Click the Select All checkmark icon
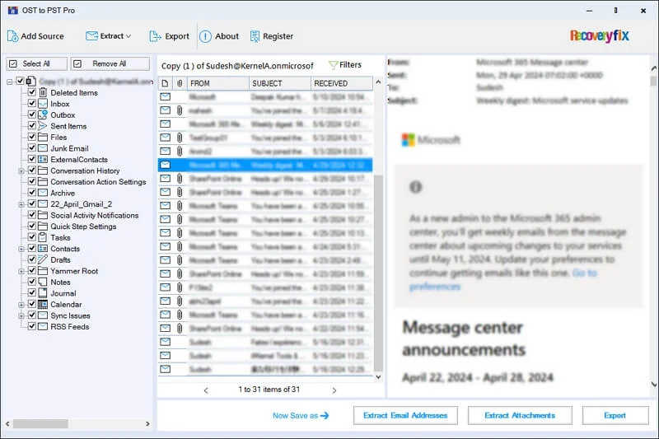 tap(13, 64)
